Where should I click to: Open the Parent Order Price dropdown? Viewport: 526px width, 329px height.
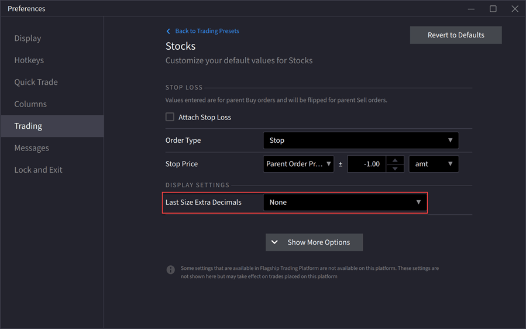pos(298,164)
